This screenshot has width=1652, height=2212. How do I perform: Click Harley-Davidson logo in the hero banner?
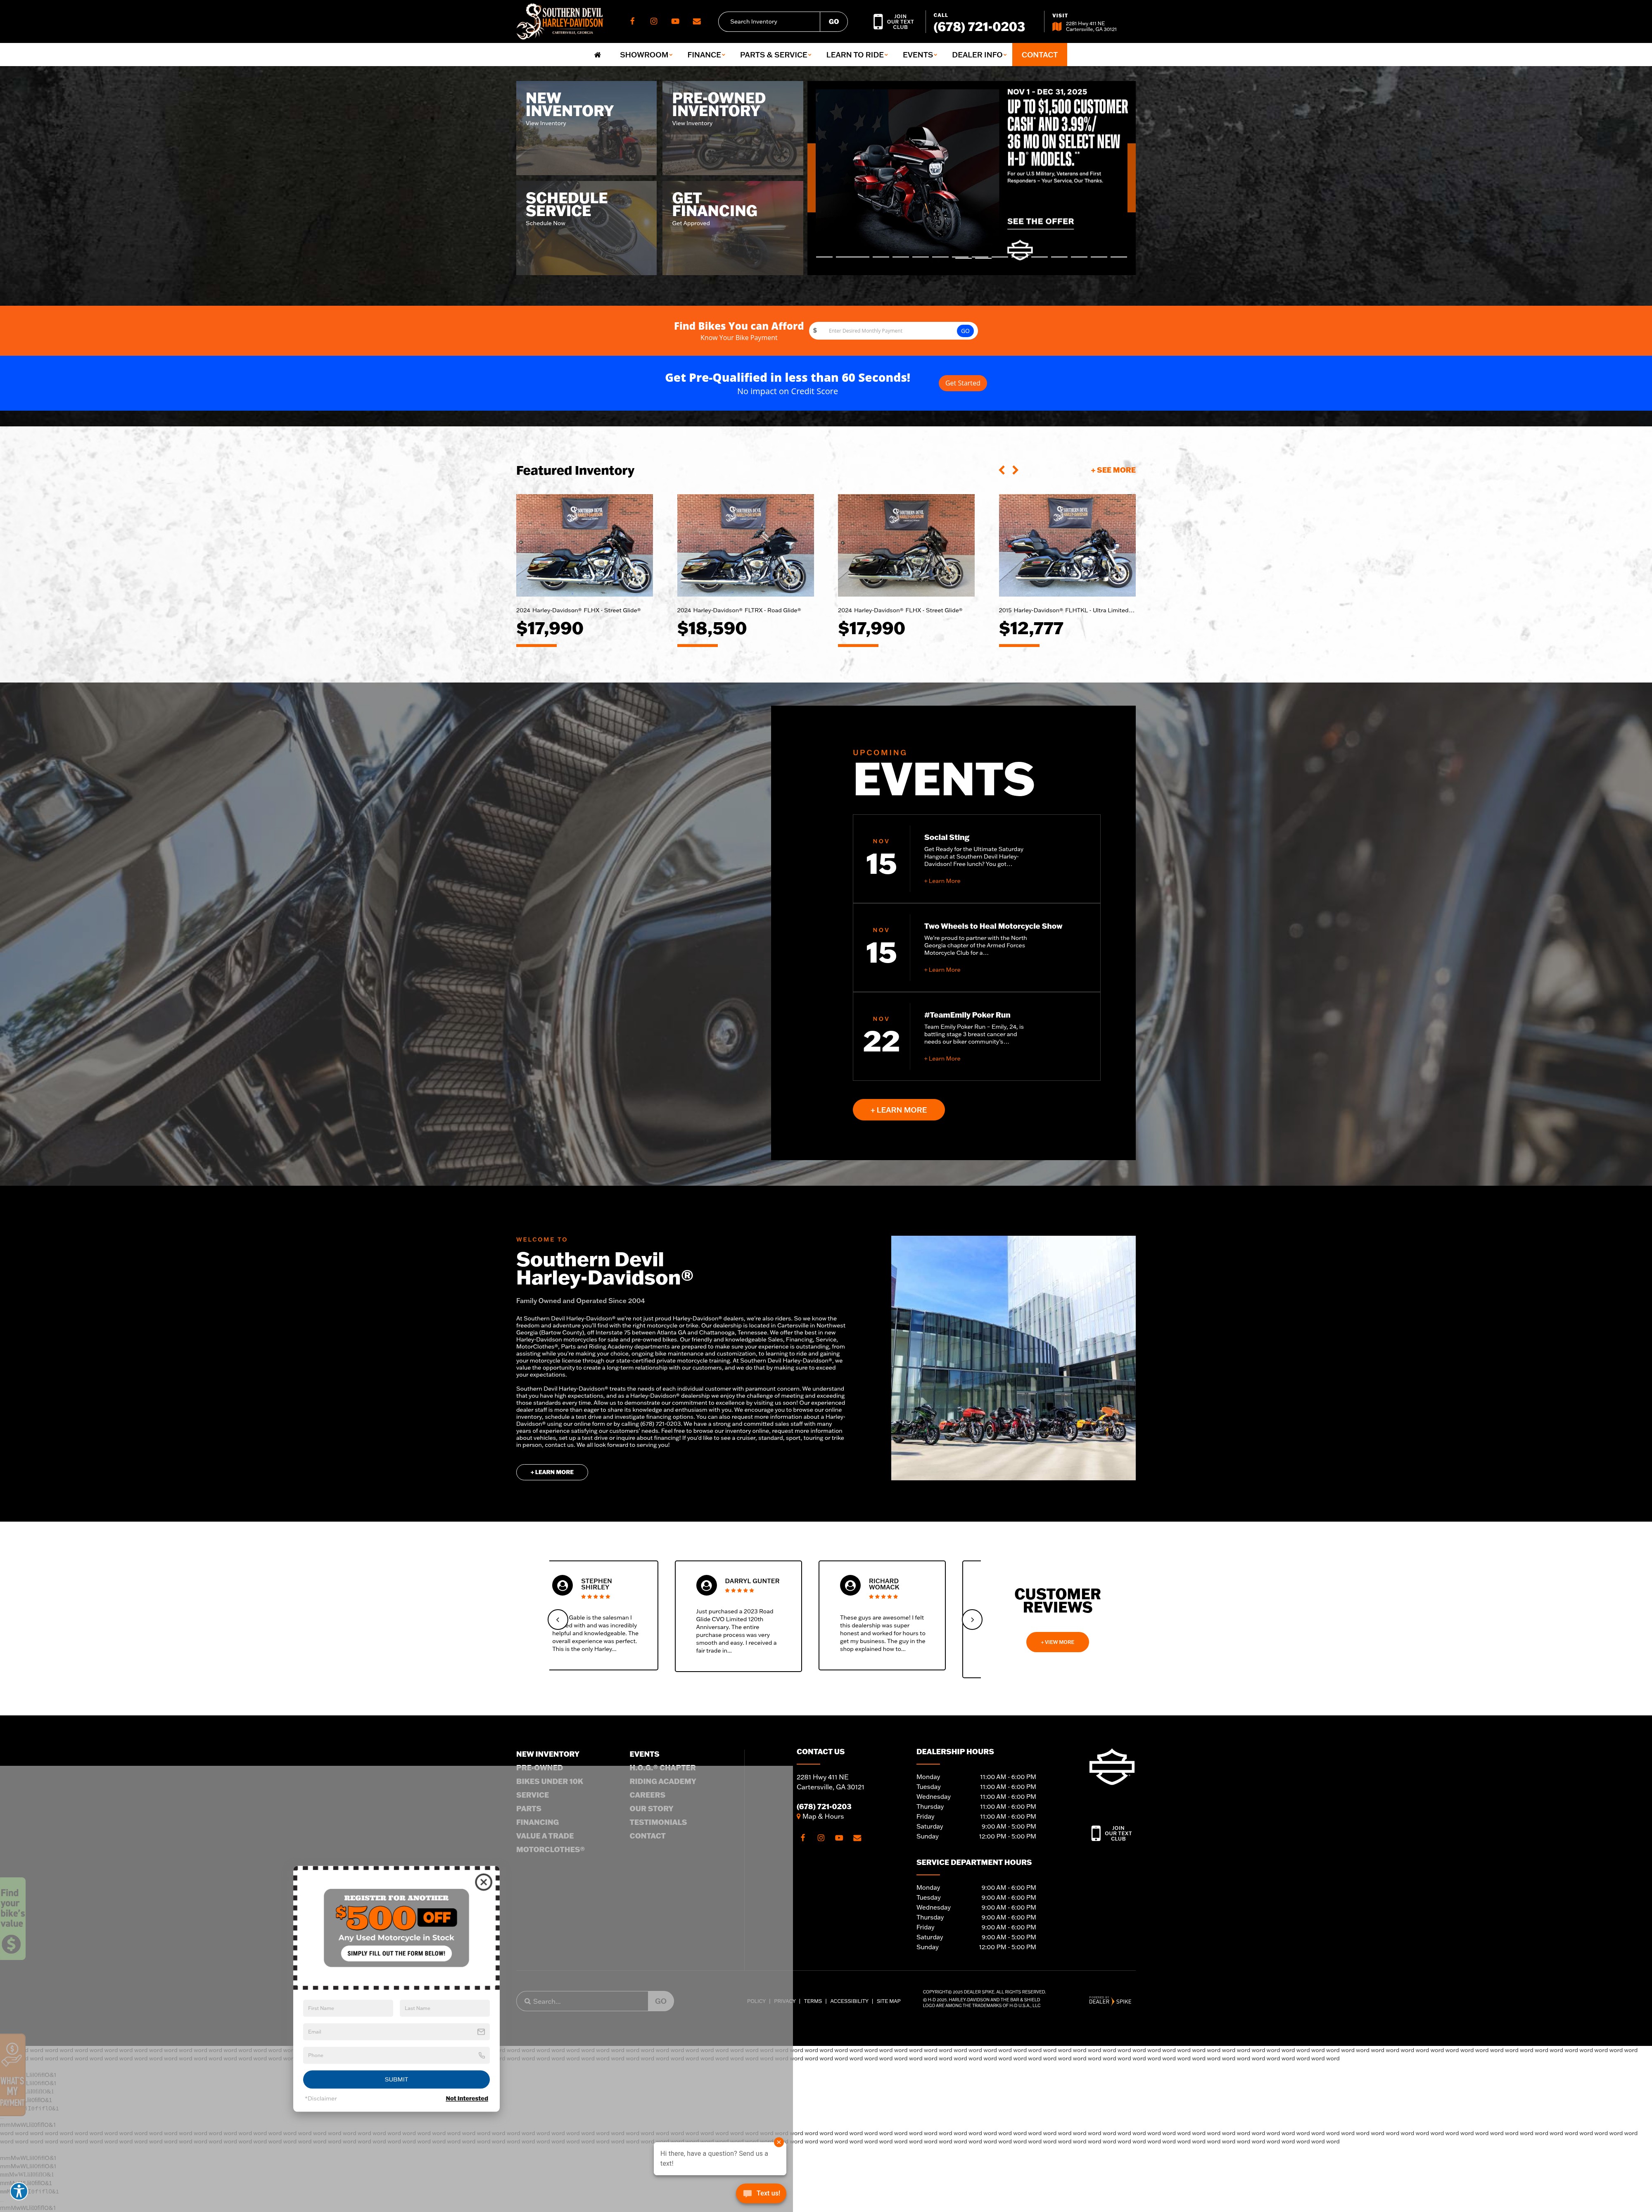(1019, 250)
